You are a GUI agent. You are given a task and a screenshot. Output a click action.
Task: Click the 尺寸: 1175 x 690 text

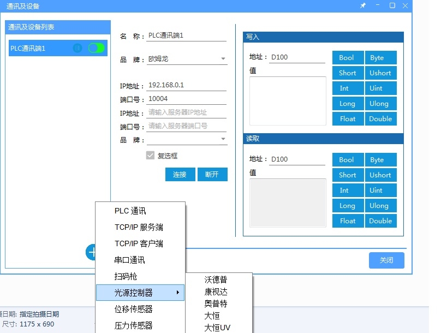pyautogui.click(x=28, y=324)
